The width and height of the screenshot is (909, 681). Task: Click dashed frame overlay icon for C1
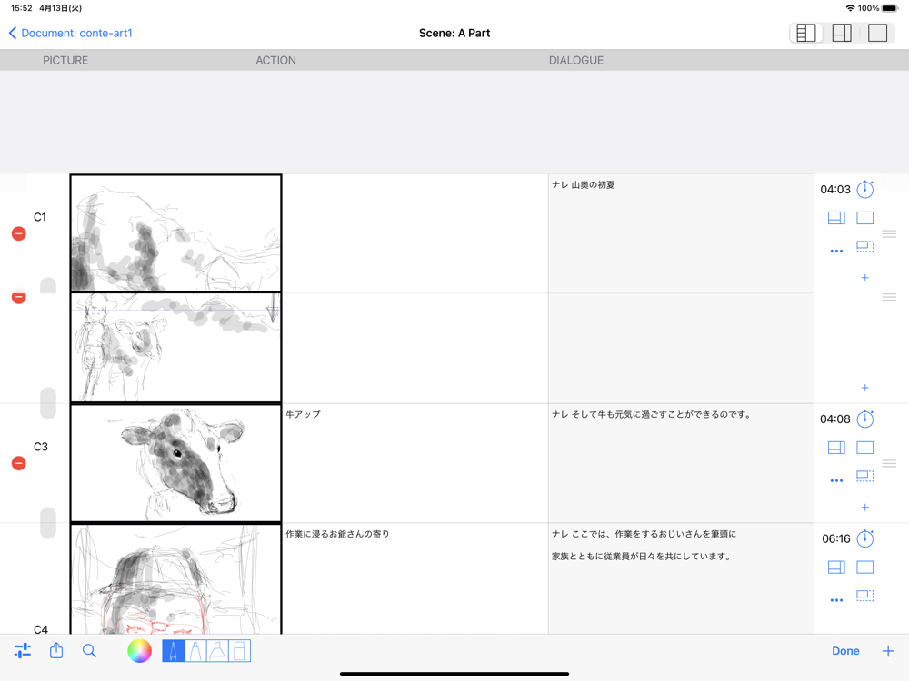tap(865, 247)
